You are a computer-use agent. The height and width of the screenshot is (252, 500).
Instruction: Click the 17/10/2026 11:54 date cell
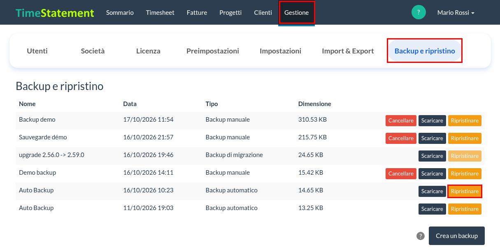(x=148, y=120)
